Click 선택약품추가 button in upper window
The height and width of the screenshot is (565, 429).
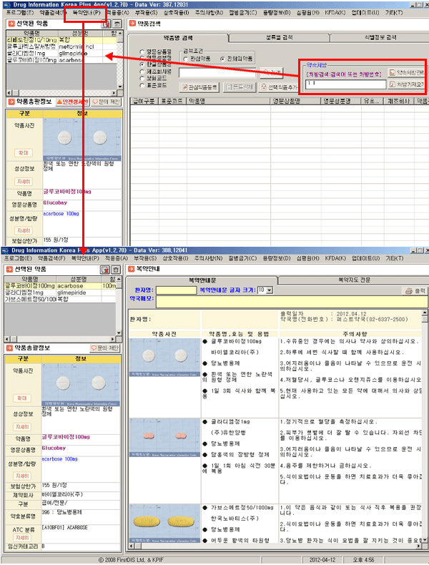280,87
